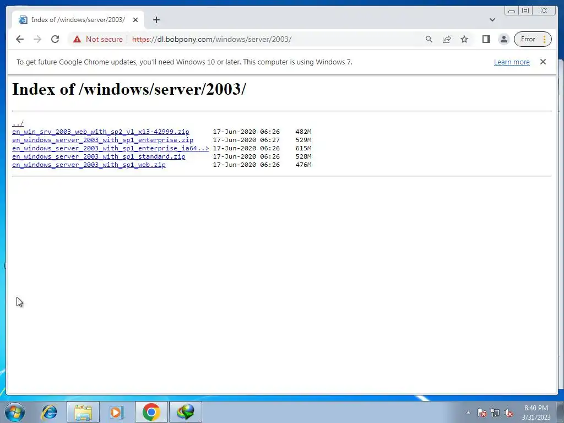Open the Learn more link
Viewport: 564px width, 423px height.
tap(512, 62)
